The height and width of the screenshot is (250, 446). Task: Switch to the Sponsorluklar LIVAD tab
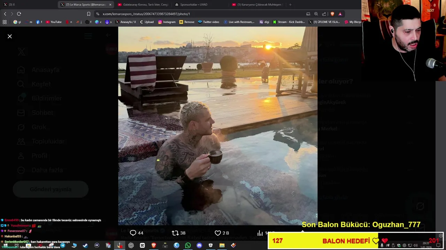[200, 5]
